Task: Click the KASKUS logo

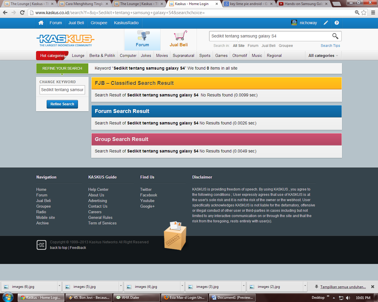Action: click(65, 40)
